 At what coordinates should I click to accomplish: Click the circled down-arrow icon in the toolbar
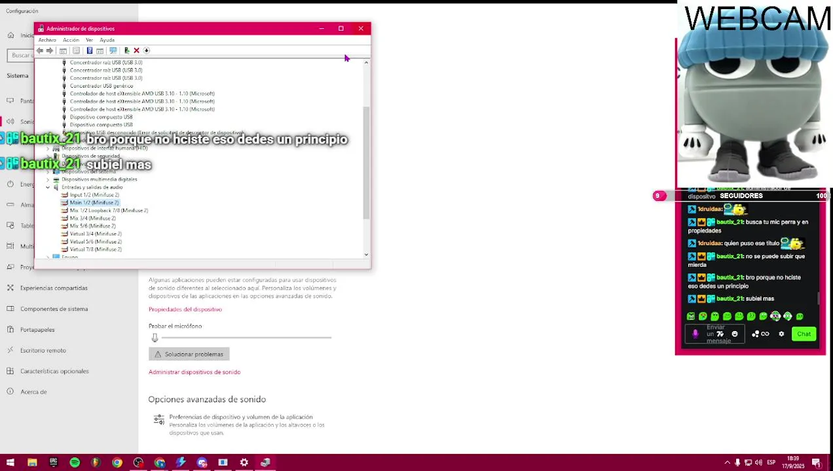click(147, 50)
